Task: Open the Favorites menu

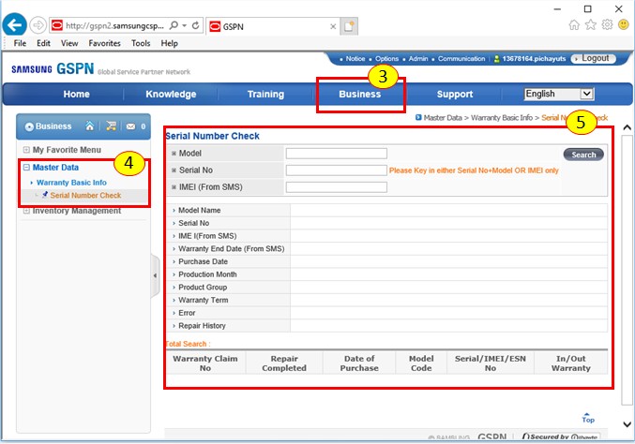Action: coord(104,43)
